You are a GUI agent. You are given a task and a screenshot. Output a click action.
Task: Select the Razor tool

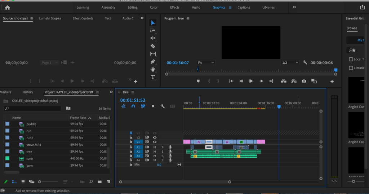(152, 46)
